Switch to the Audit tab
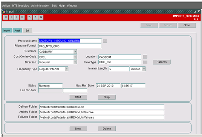 pyautogui.click(x=17, y=31)
